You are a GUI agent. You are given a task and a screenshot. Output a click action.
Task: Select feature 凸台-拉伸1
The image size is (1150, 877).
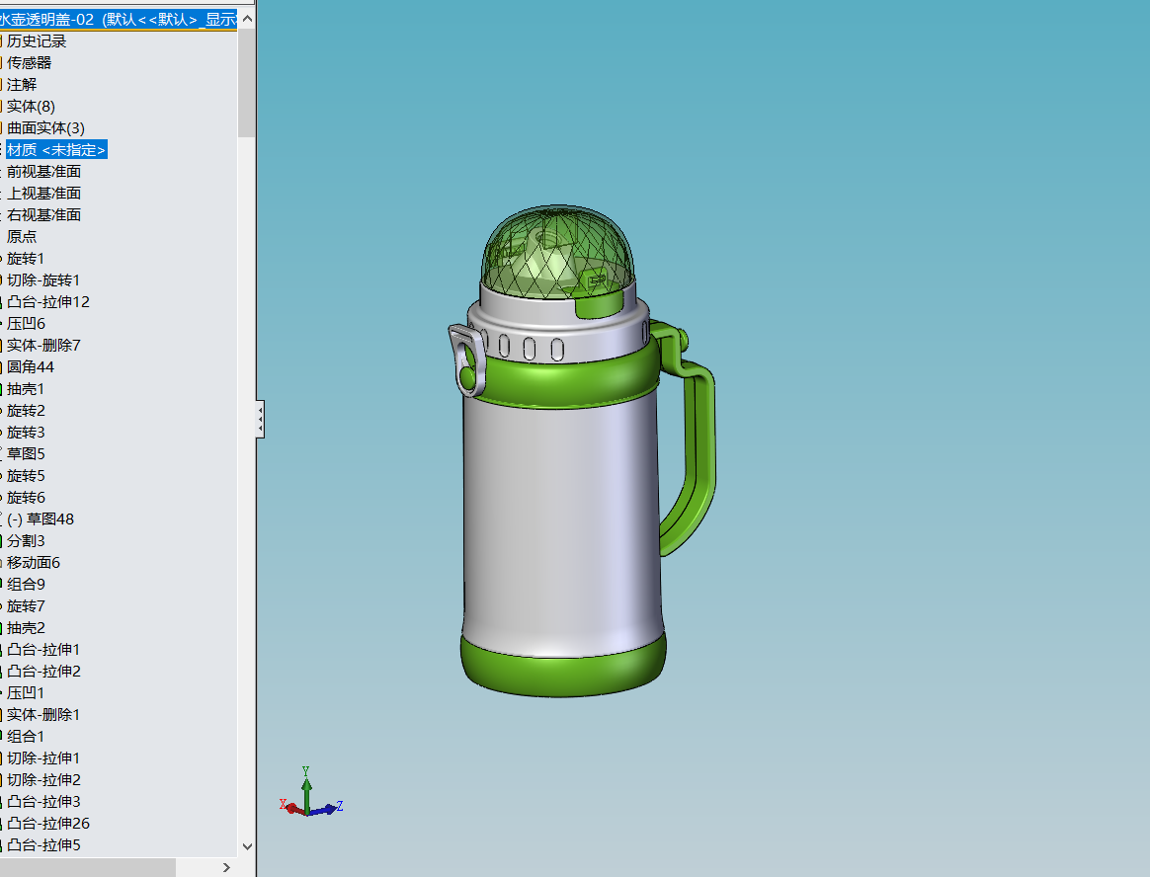(x=42, y=650)
